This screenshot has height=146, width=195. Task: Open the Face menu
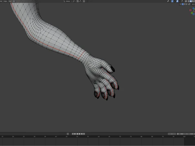coord(10,1)
